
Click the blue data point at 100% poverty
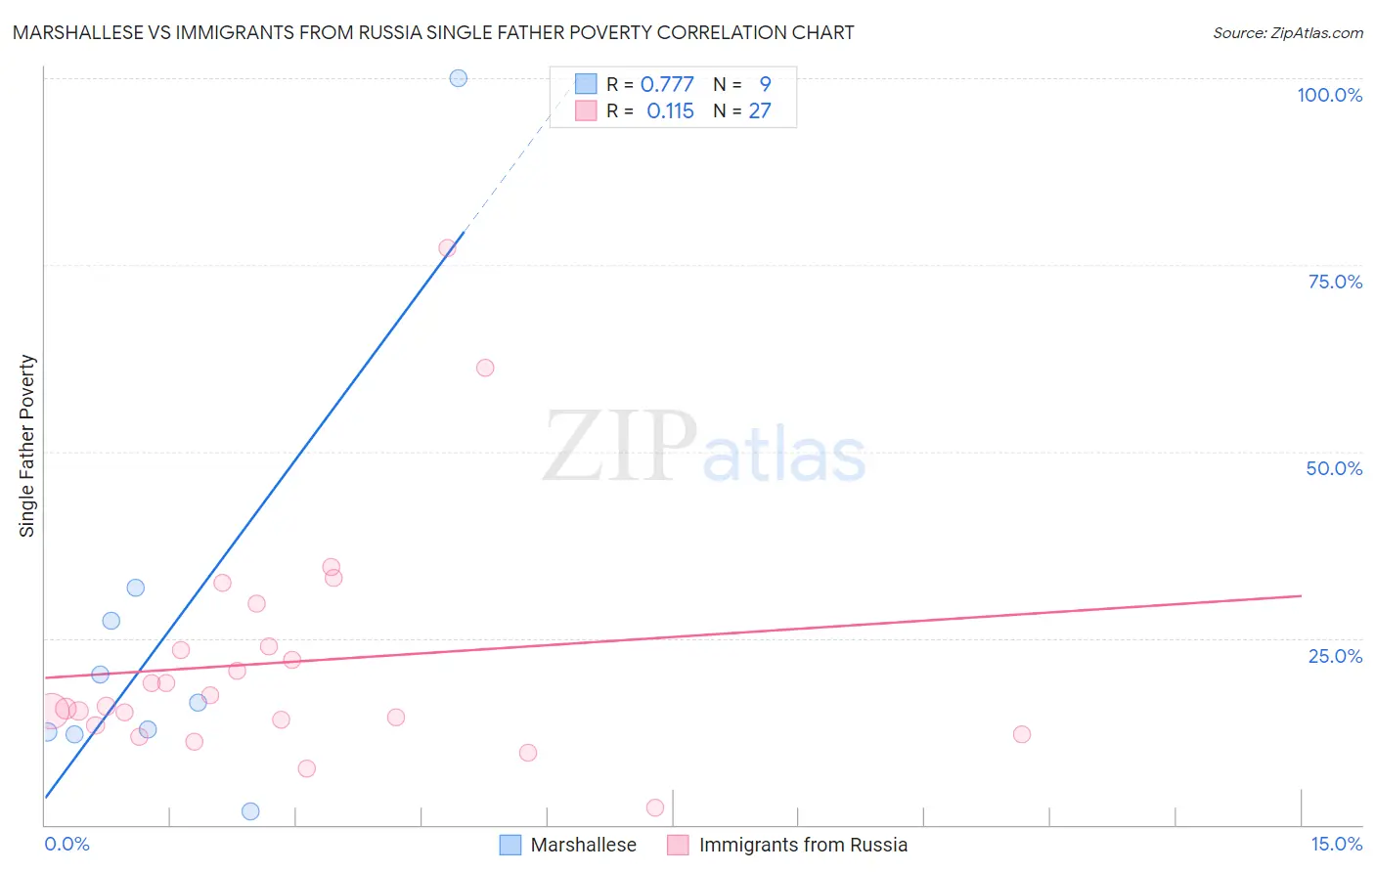(459, 78)
